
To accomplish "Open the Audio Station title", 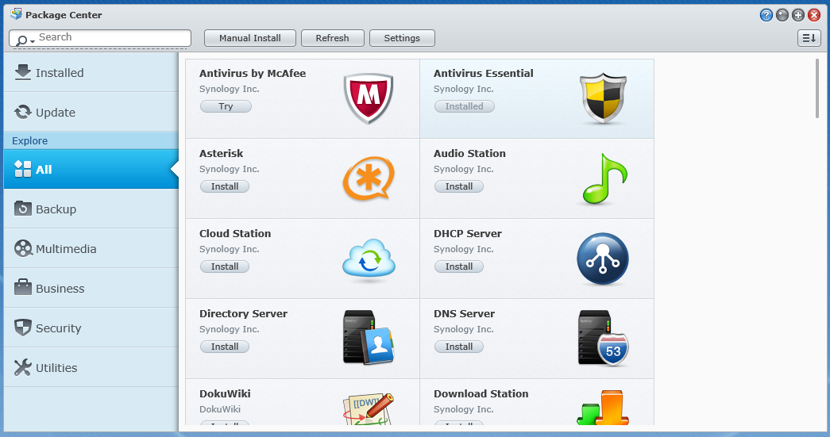I will 469,153.
